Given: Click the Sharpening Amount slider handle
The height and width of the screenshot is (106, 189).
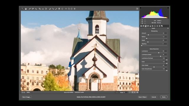Looking at the screenshot, I should (x=148, y=35).
